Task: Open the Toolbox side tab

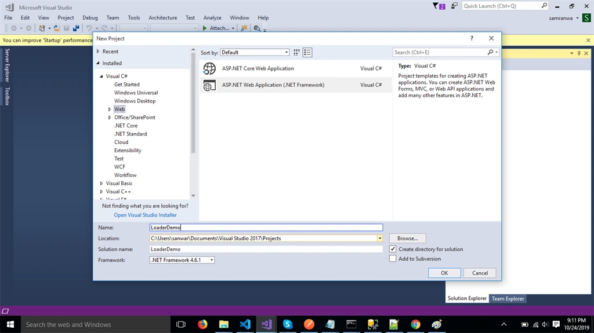Action: [7, 96]
